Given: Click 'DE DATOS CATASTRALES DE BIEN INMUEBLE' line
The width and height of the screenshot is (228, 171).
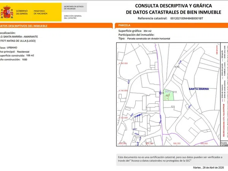Looking at the screenshot, I should click(x=174, y=12).
